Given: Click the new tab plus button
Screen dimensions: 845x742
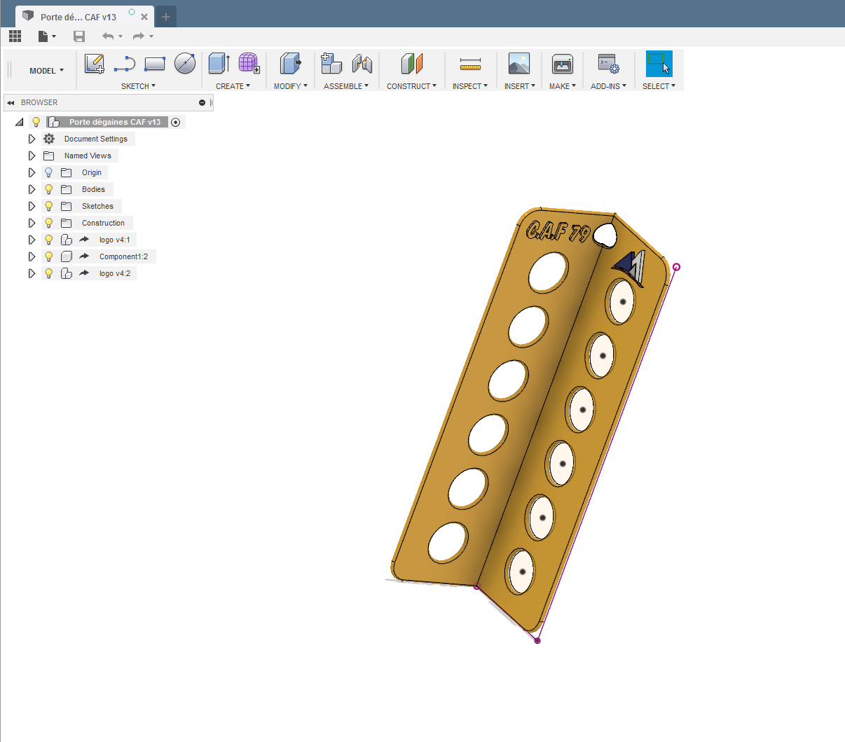Looking at the screenshot, I should [x=166, y=17].
